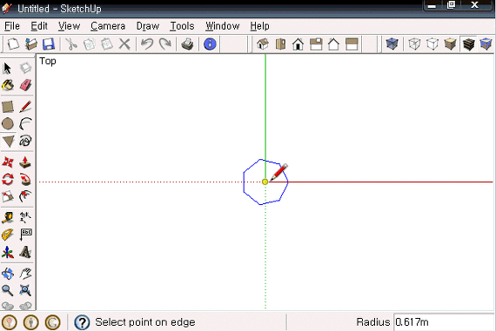Open the Help menu
496x331 pixels.
(x=259, y=26)
